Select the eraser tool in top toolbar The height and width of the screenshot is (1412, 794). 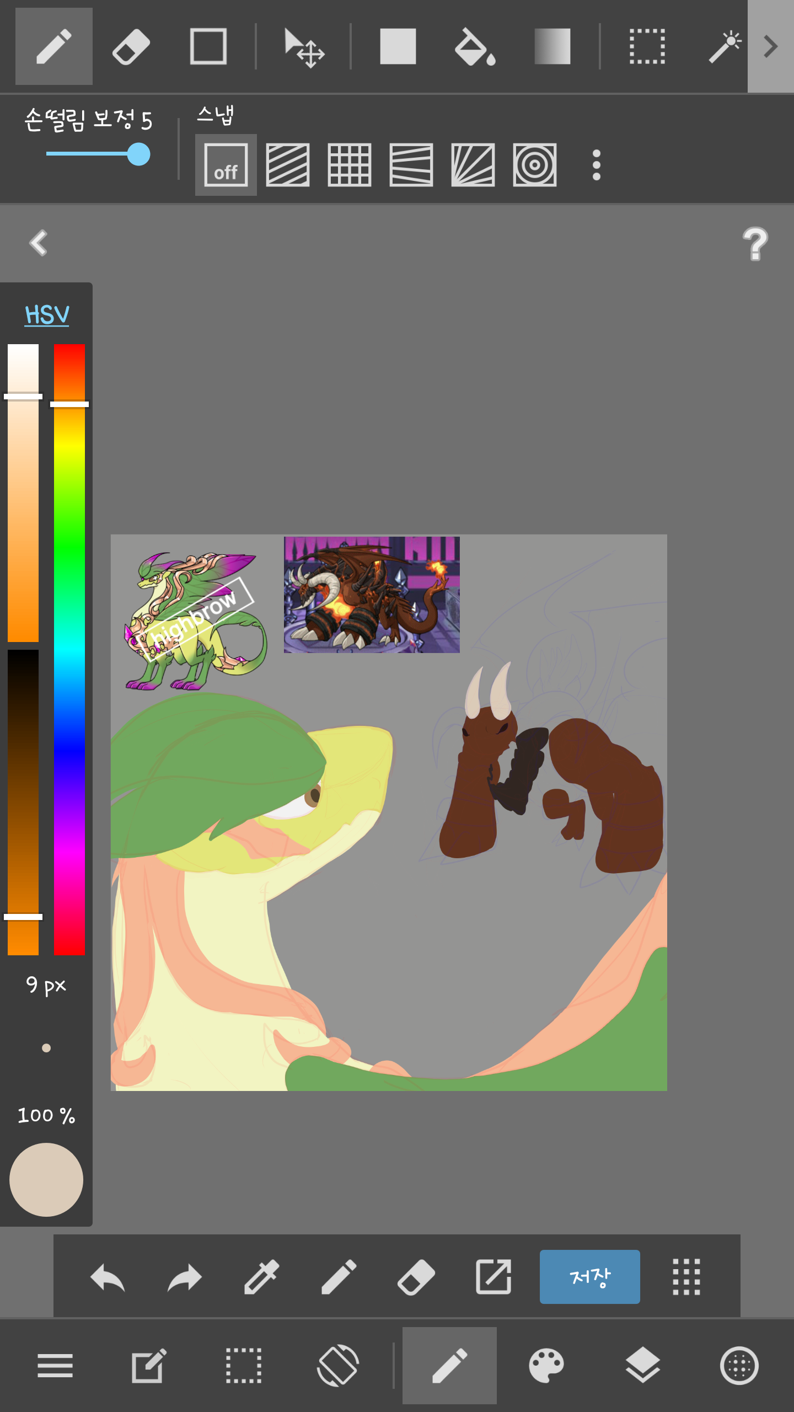click(131, 46)
